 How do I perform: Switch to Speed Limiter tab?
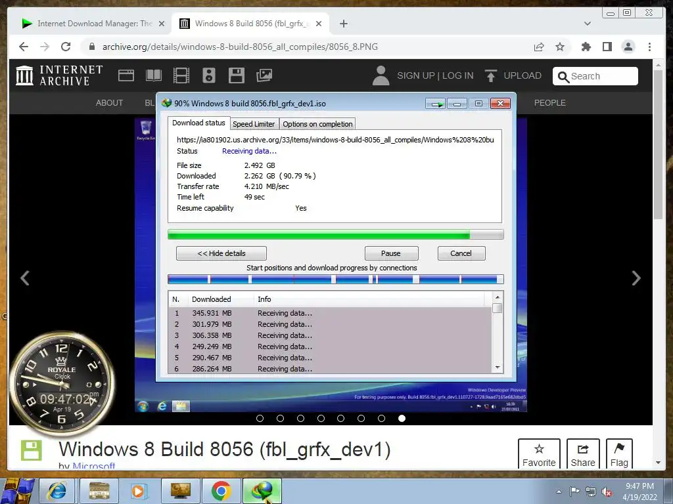point(254,124)
